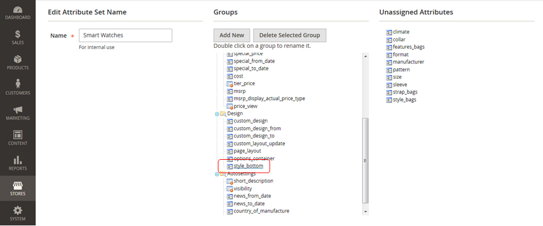
Task: Select the Autosettings group label
Action: pyautogui.click(x=241, y=174)
